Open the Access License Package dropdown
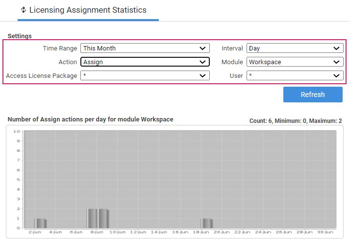349x240 pixels. tap(145, 75)
